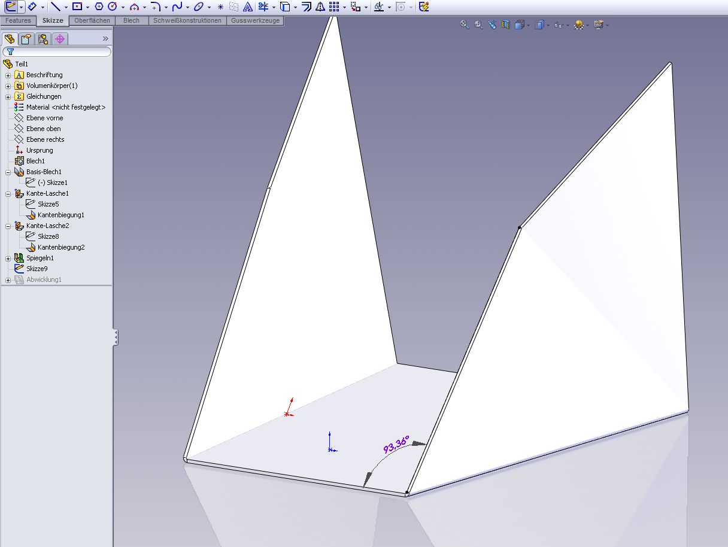Open the Rectangle tool dropdown arrow
Image resolution: width=728 pixels, height=547 pixels.
[87, 7]
